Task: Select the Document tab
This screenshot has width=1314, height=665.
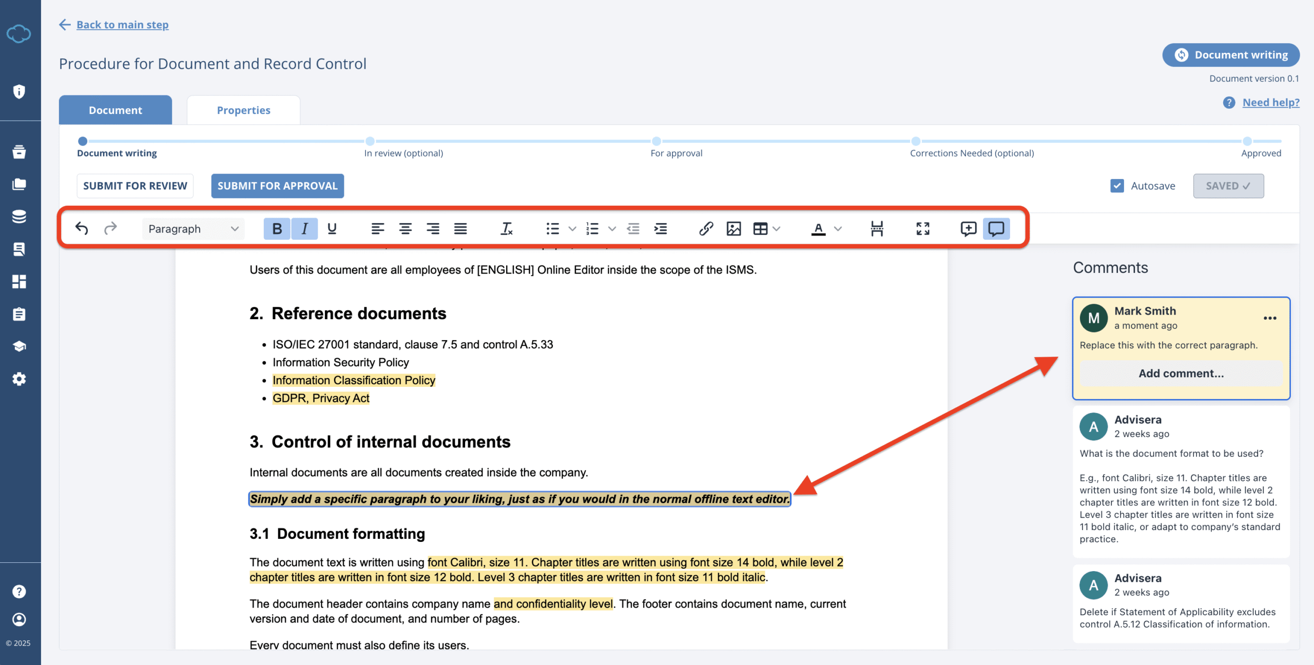Action: click(x=115, y=109)
